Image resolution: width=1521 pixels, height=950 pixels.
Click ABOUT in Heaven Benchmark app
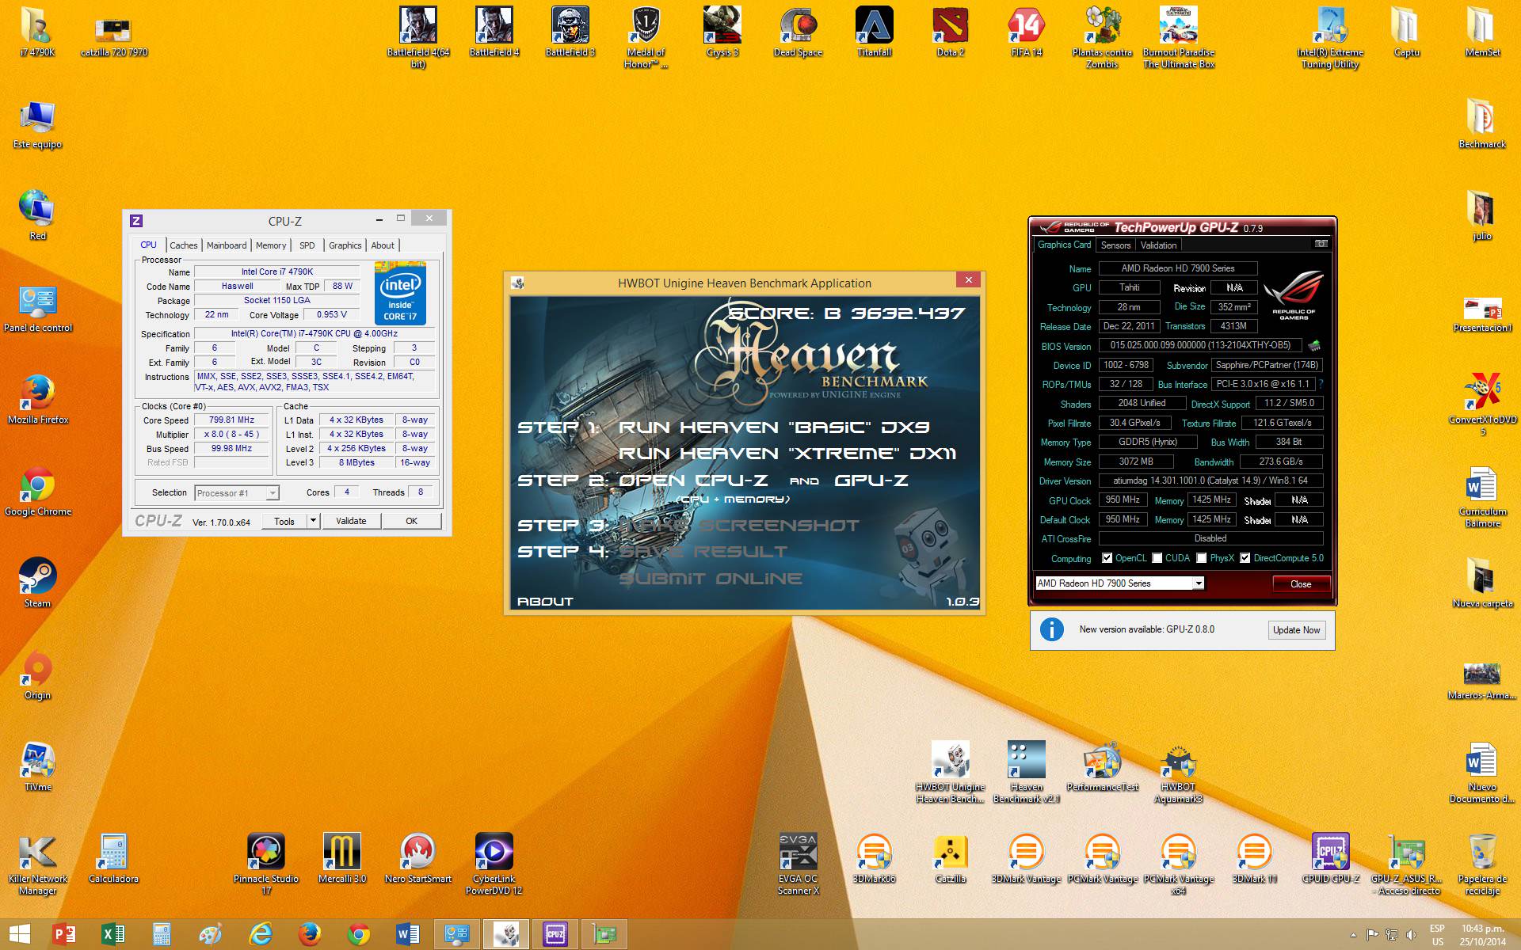(x=545, y=602)
